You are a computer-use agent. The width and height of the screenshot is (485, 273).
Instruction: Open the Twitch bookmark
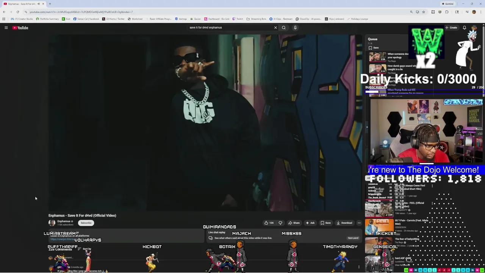click(238, 19)
